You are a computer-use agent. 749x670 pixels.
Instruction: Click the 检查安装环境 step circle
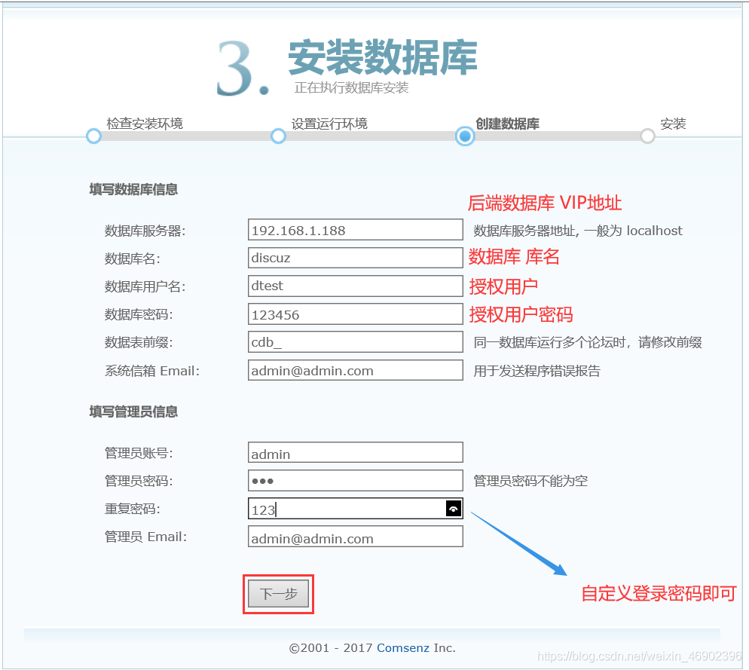93,136
